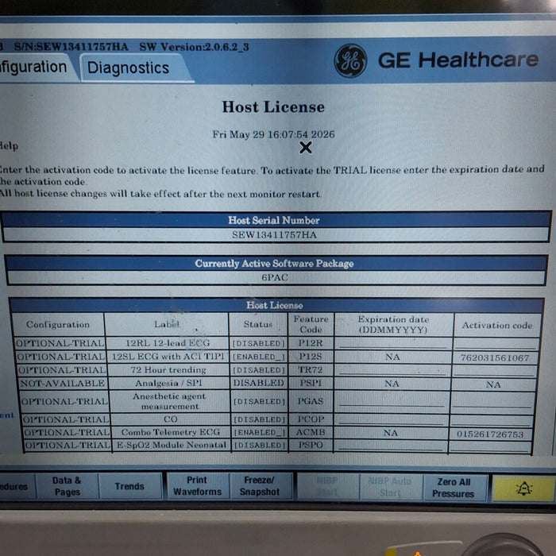Click the greyed NIBP Auto Start button
The width and height of the screenshot is (556, 556).
pyautogui.click(x=390, y=487)
